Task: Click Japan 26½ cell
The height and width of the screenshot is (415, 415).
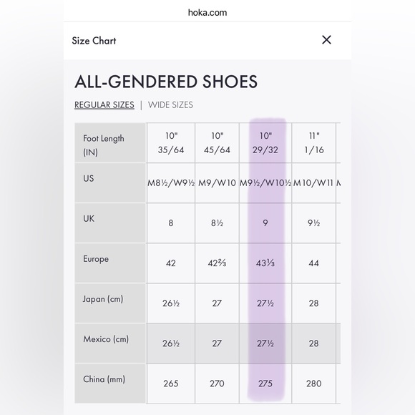Action: click(x=171, y=303)
